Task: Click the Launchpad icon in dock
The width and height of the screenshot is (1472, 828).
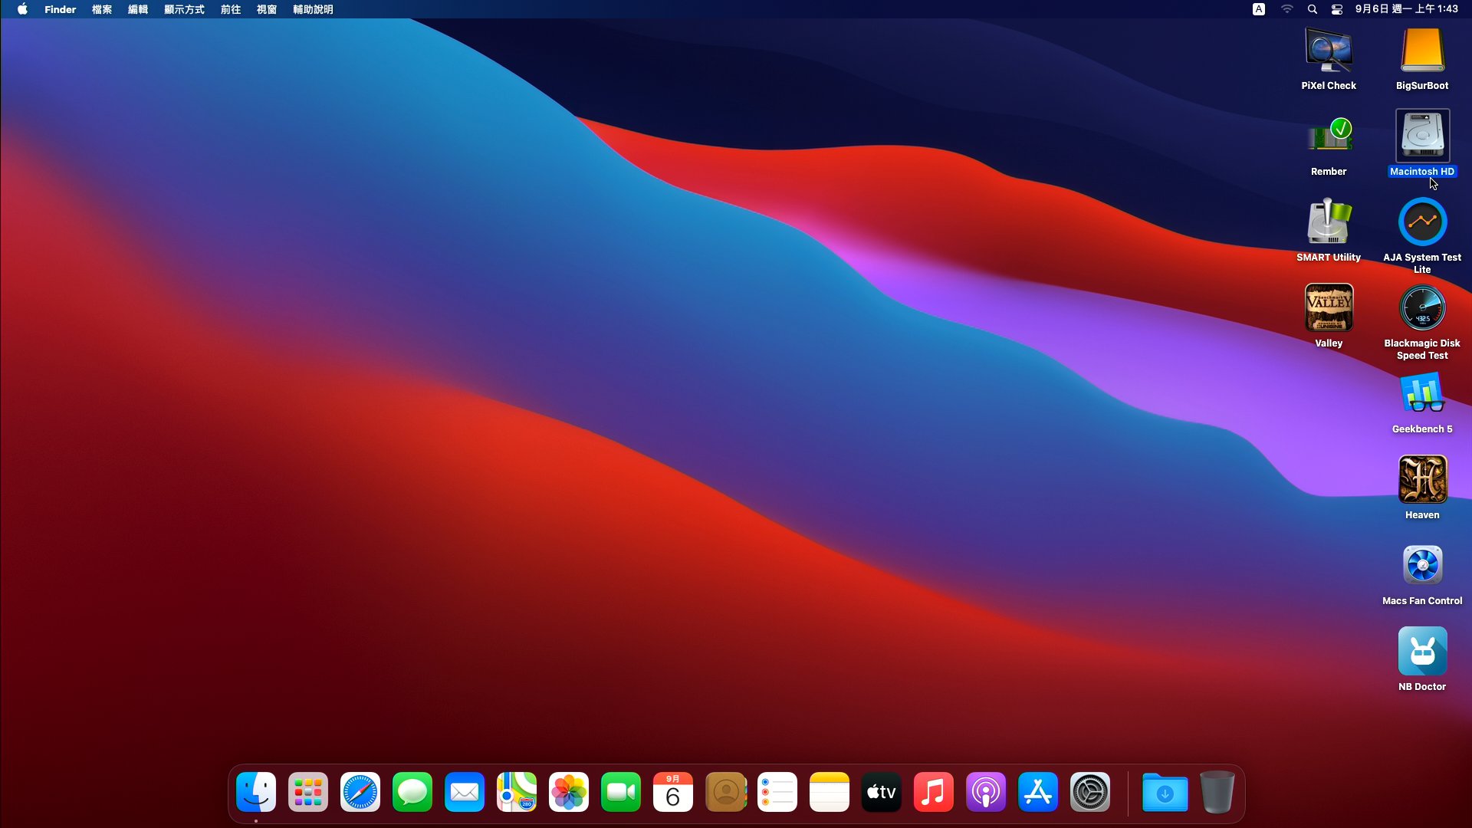Action: click(307, 792)
